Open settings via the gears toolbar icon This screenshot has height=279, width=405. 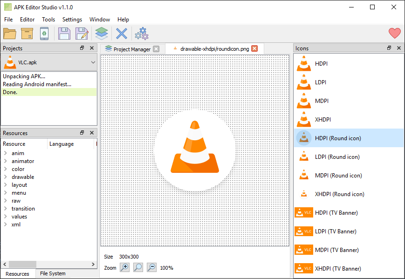[141, 34]
